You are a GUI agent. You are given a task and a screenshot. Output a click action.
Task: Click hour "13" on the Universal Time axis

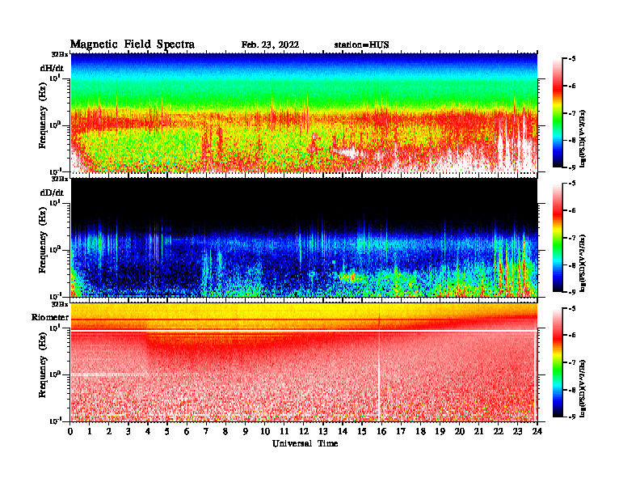tap(323, 432)
